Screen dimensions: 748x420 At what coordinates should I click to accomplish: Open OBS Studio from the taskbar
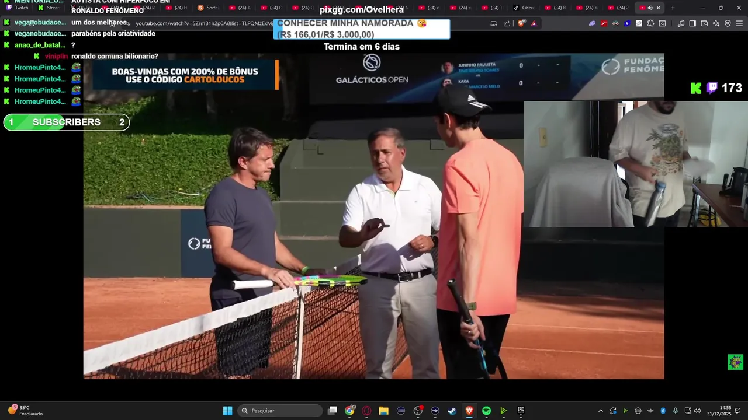[418, 411]
